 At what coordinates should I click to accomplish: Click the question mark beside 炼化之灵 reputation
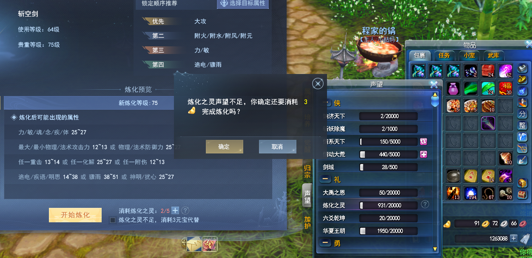click(x=425, y=204)
